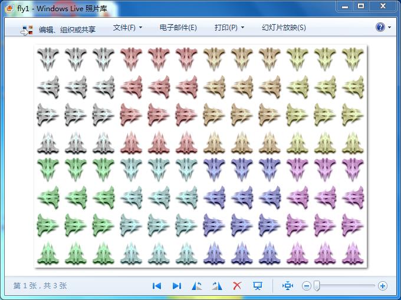The height and width of the screenshot is (300, 401).
Task: Click the app icon in title bar
Action: [8, 6]
